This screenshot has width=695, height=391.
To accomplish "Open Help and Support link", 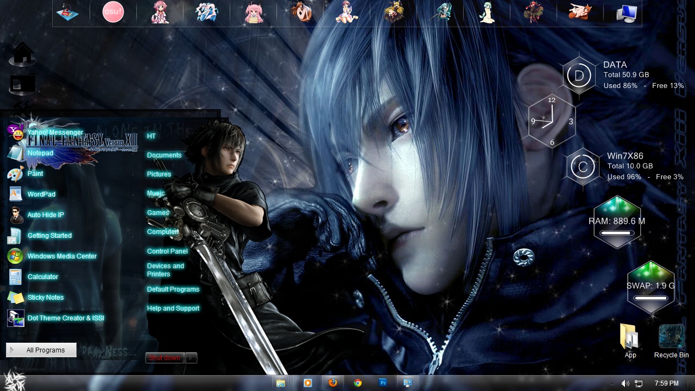I will (173, 308).
